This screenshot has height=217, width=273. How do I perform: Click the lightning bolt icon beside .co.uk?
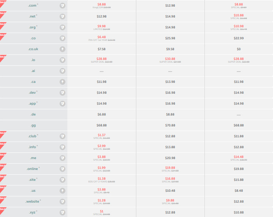62,49
